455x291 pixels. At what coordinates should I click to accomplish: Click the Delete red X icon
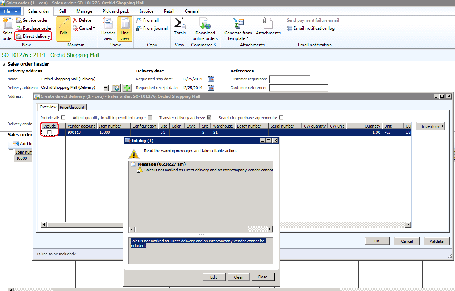[75, 20]
